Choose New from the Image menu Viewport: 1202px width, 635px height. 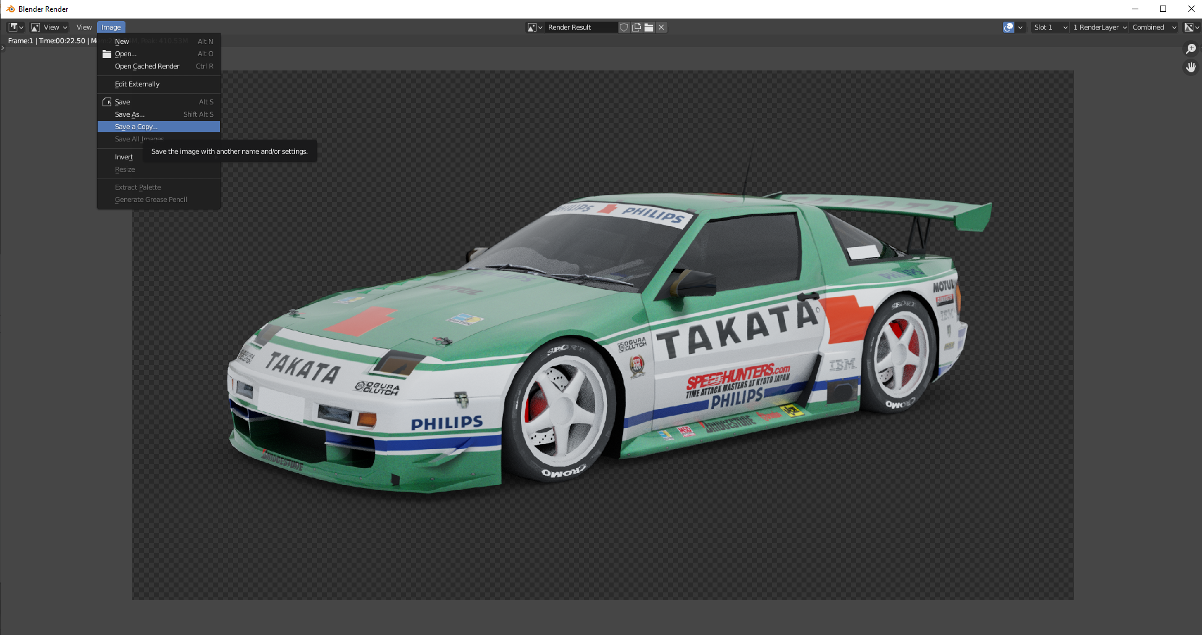(x=159, y=41)
